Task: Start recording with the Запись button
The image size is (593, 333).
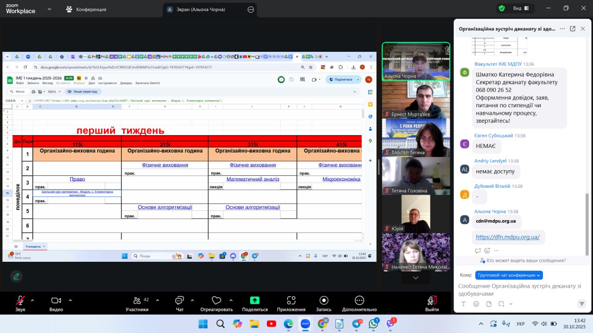Action: tap(324, 301)
